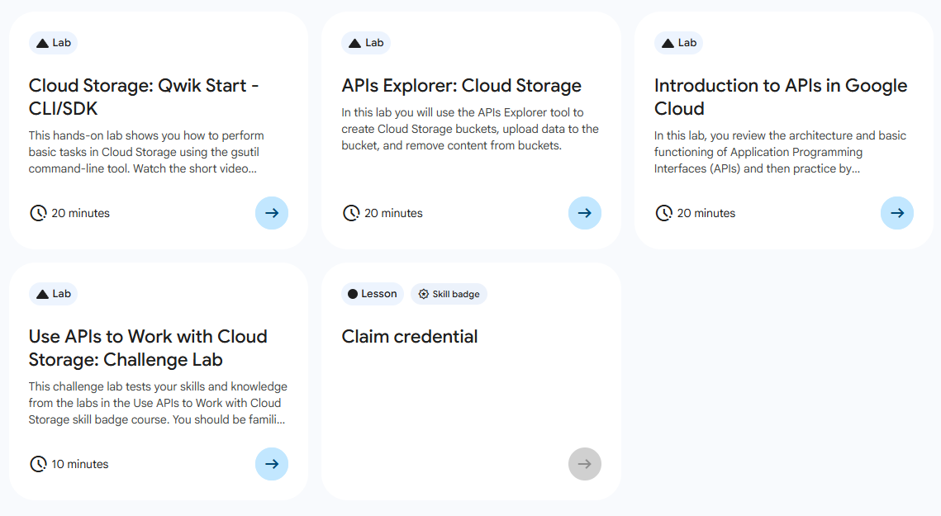941x516 pixels.
Task: Click clock icon on Challenge Lab card
Action: point(38,464)
